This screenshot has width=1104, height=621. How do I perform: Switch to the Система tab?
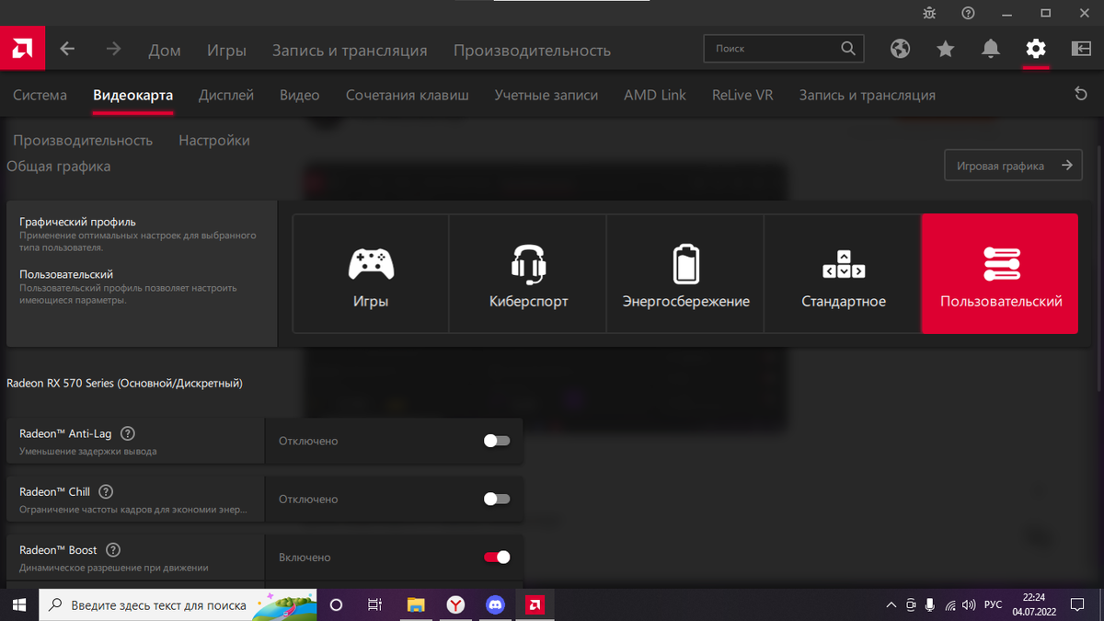click(40, 95)
